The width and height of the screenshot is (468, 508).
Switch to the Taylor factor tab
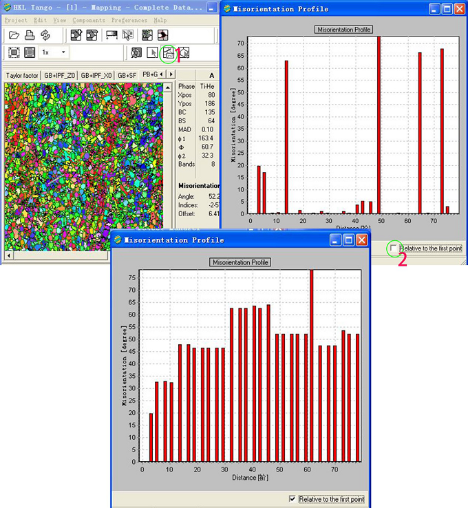point(22,74)
